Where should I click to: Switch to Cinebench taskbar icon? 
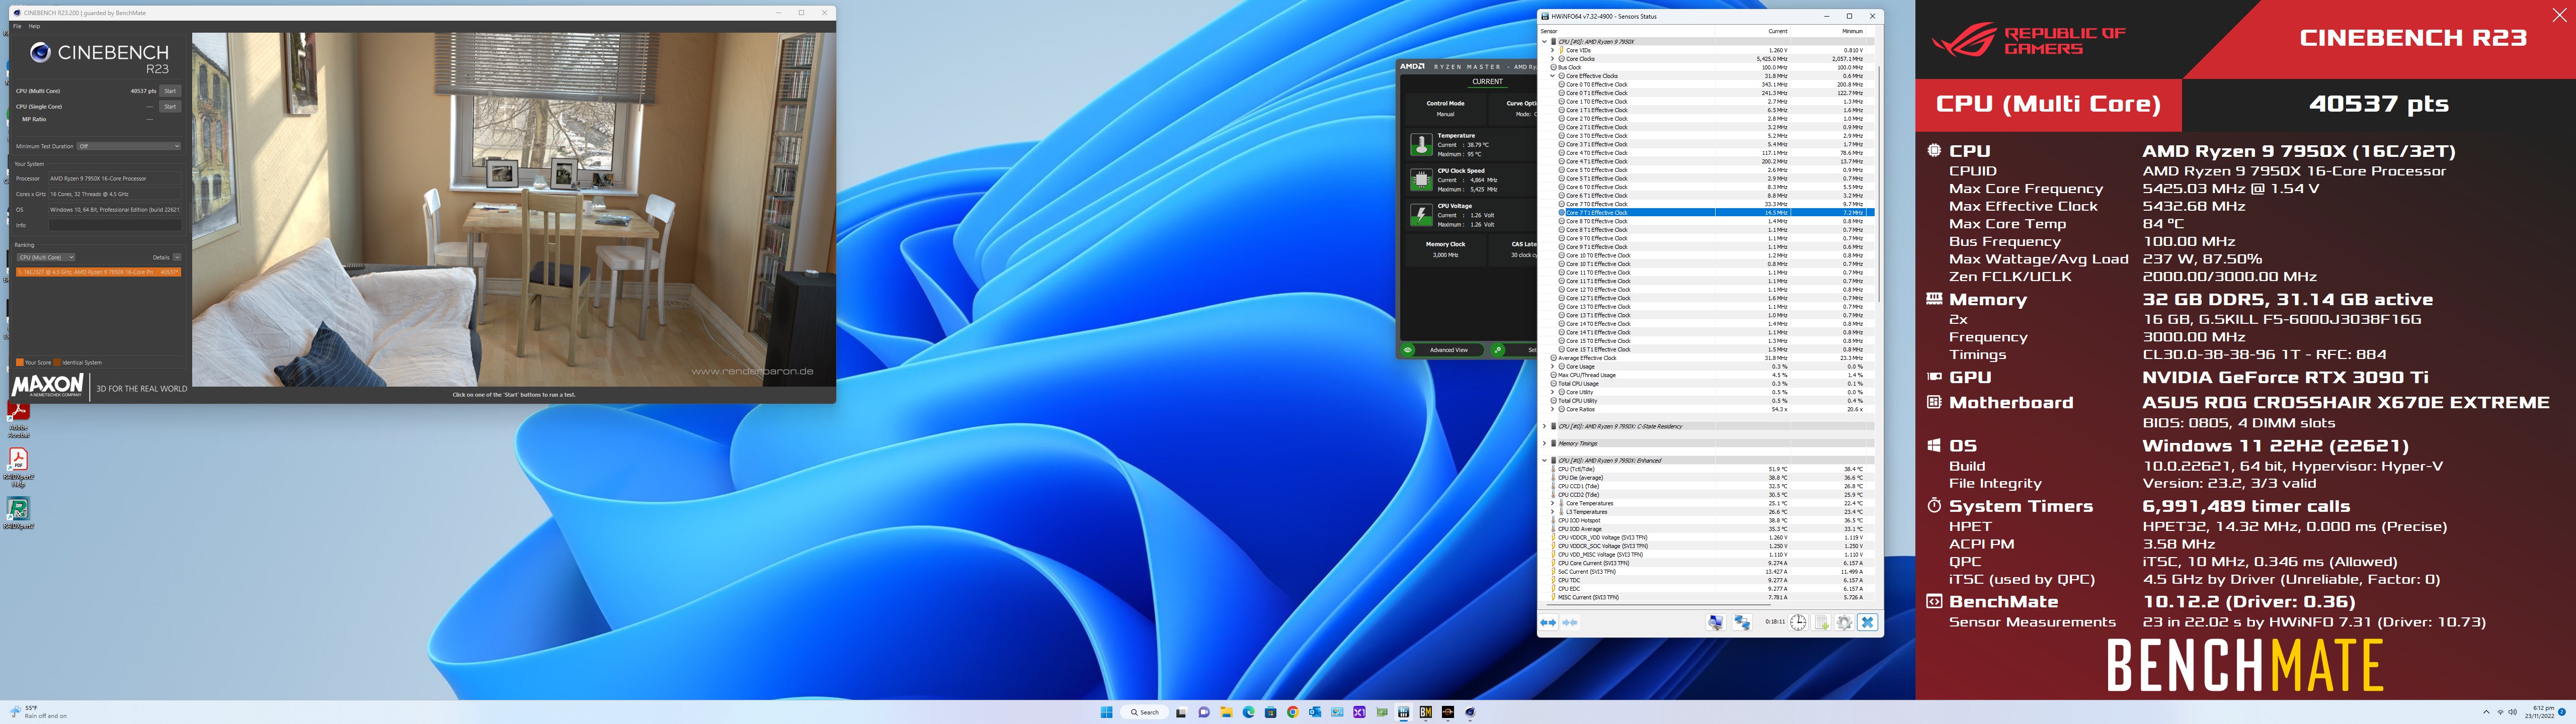1470,712
